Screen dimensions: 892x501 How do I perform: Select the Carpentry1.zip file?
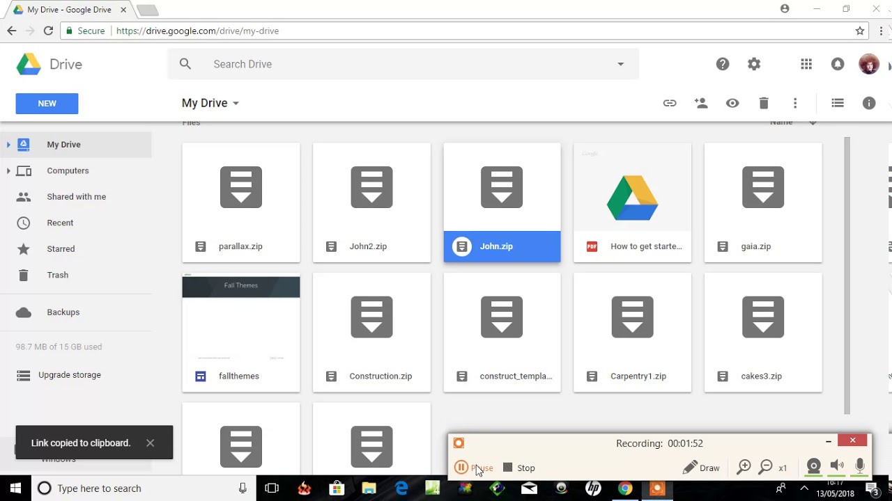632,333
